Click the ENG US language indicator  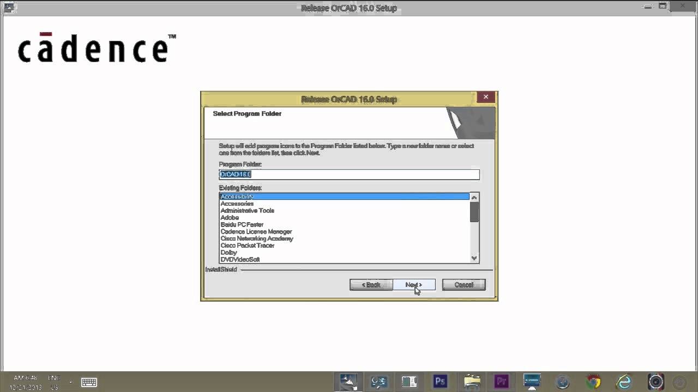pyautogui.click(x=54, y=382)
